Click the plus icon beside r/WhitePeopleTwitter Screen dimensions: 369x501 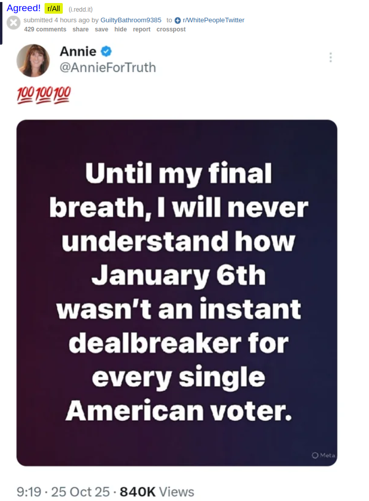pos(178,20)
